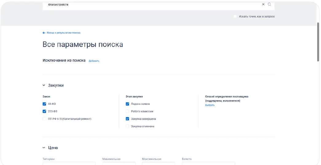Check 'ПП РФ 615 (Капитальный ремонт)' checkbox

point(45,119)
